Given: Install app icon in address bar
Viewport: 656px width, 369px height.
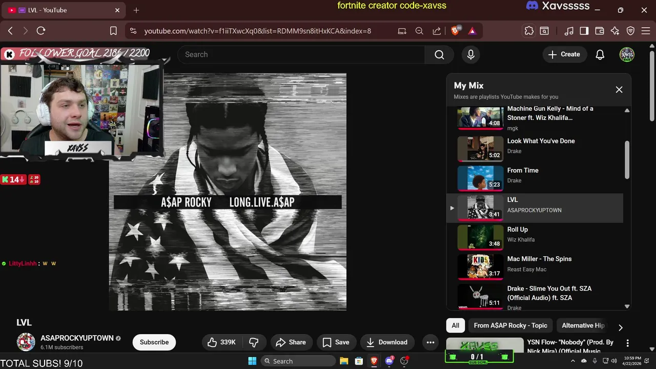Looking at the screenshot, I should 402,31.
